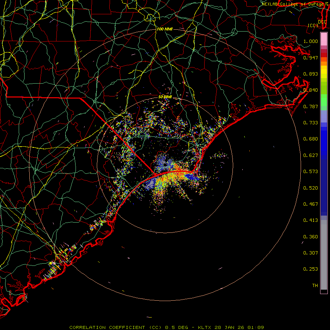The image size is (330, 330).
Task: Click the 0.840 legend value
Action: tap(311, 90)
